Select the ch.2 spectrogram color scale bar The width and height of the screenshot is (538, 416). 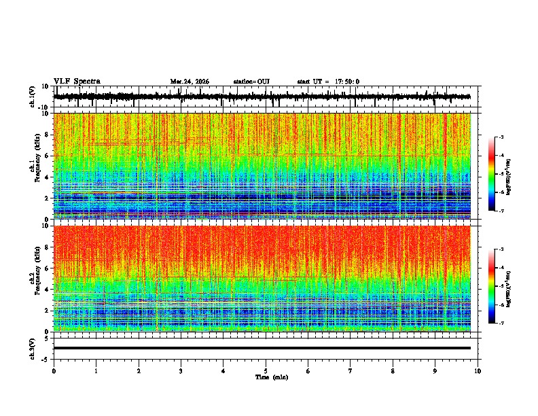491,286
